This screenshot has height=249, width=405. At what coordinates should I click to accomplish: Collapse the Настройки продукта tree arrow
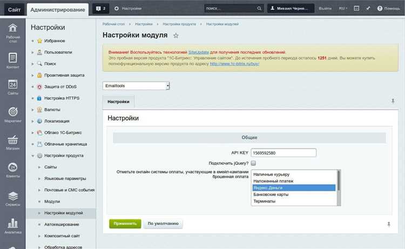point(32,156)
